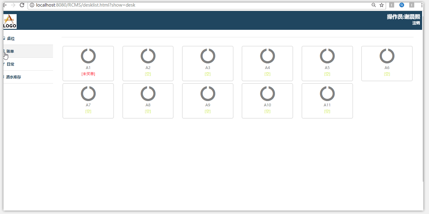Viewport: 429px width, 214px height.
Task: Open 账单 sidebar menu
Action: [x=28, y=51]
